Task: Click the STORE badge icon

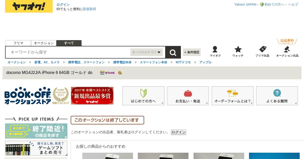Action: pyautogui.click(x=107, y=73)
